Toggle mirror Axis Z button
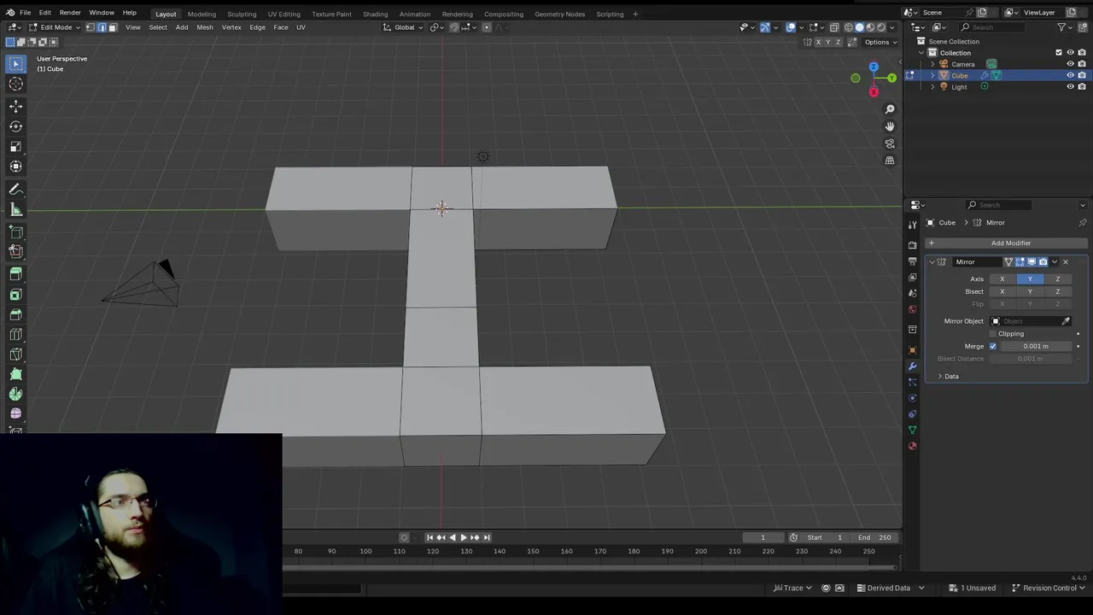1093x615 pixels. pyautogui.click(x=1057, y=279)
